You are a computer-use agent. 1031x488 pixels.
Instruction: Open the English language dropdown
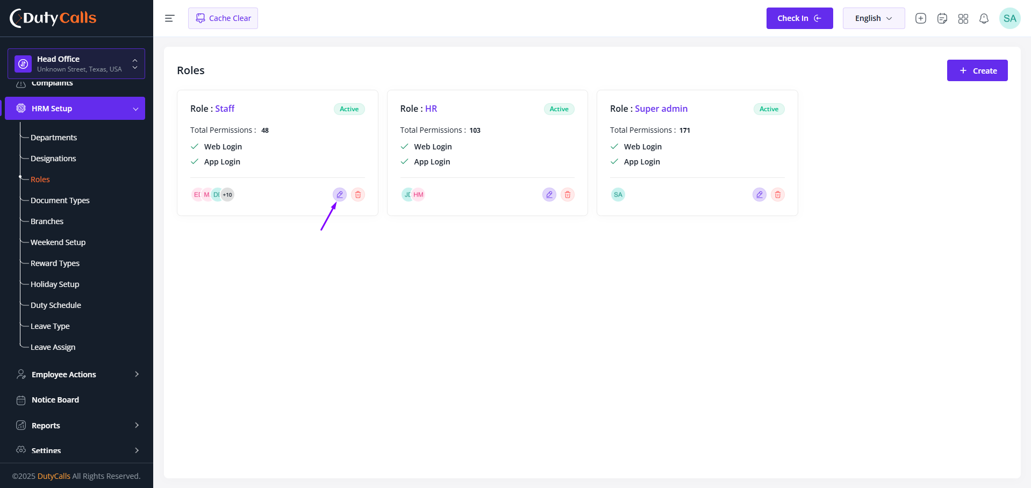coord(874,18)
